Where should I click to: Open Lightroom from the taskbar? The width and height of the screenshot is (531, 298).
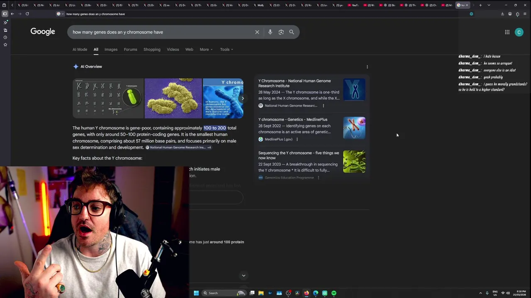[x=270, y=293]
